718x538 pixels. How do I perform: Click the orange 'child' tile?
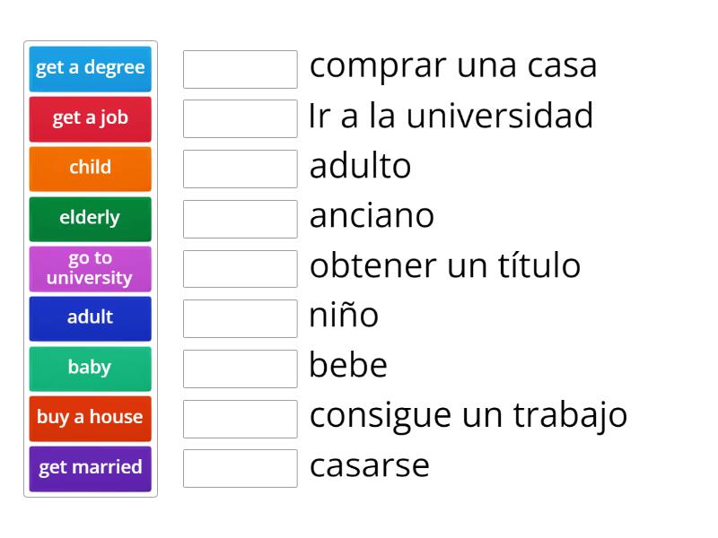click(x=90, y=169)
